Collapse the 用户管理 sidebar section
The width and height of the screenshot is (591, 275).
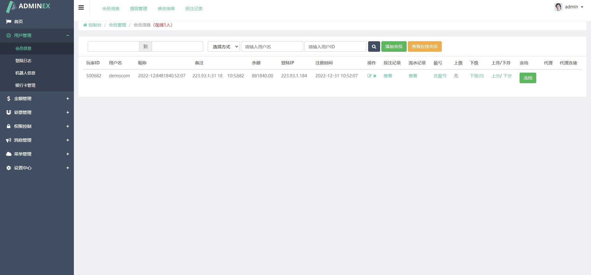click(37, 35)
